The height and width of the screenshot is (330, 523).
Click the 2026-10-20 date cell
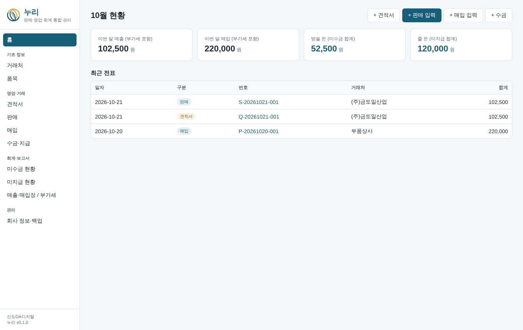[x=109, y=131]
